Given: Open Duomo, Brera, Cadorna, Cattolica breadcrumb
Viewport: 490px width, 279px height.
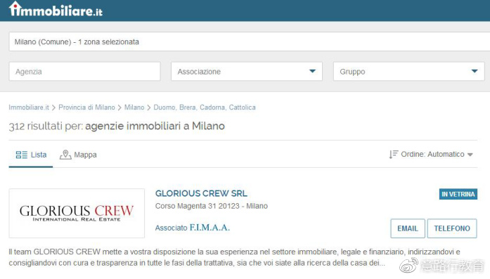Looking at the screenshot, I should [205, 107].
